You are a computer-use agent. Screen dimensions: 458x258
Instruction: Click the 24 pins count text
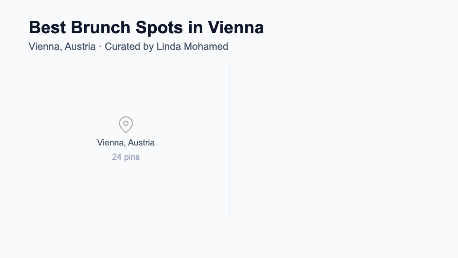click(126, 157)
